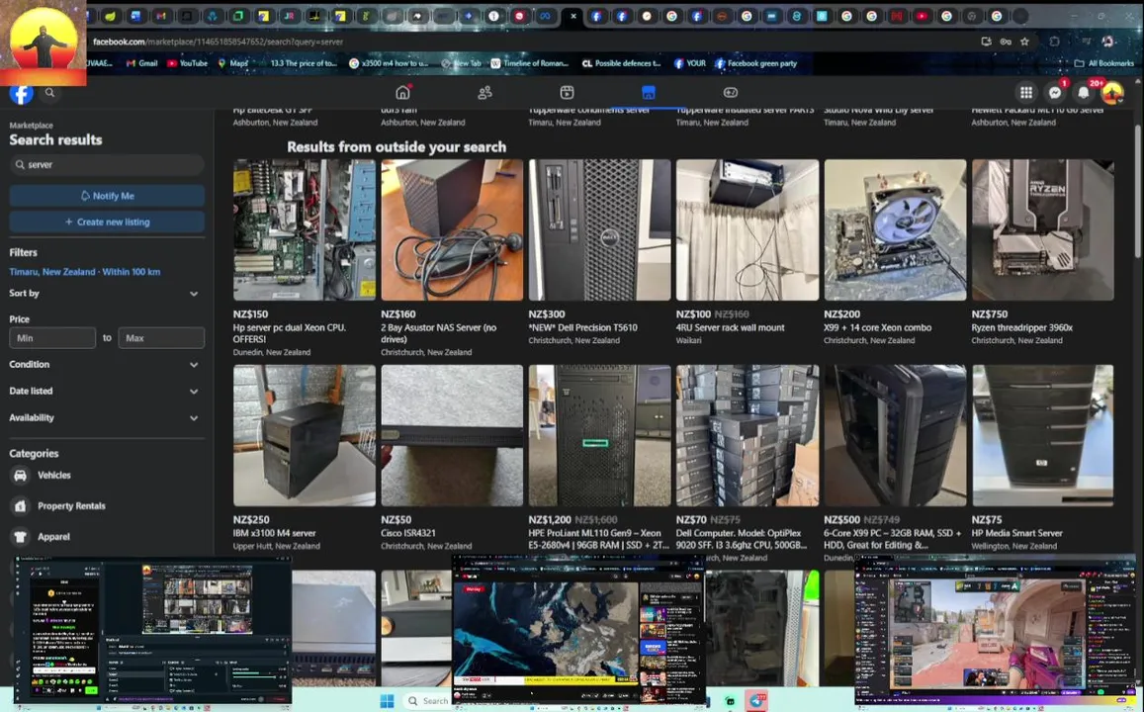Image resolution: width=1144 pixels, height=712 pixels.
Task: Click the Apparel category icon
Action: tap(21, 537)
